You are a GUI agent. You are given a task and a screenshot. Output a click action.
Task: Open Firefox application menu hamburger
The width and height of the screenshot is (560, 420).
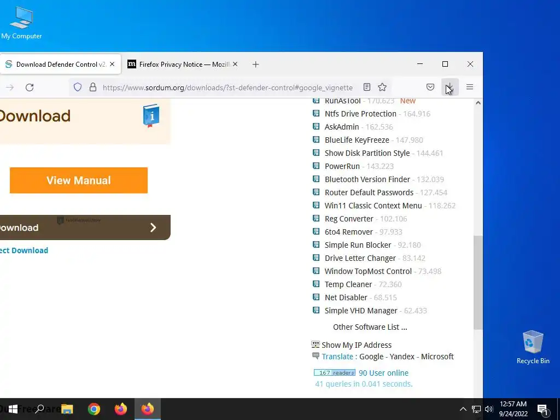pos(470,87)
